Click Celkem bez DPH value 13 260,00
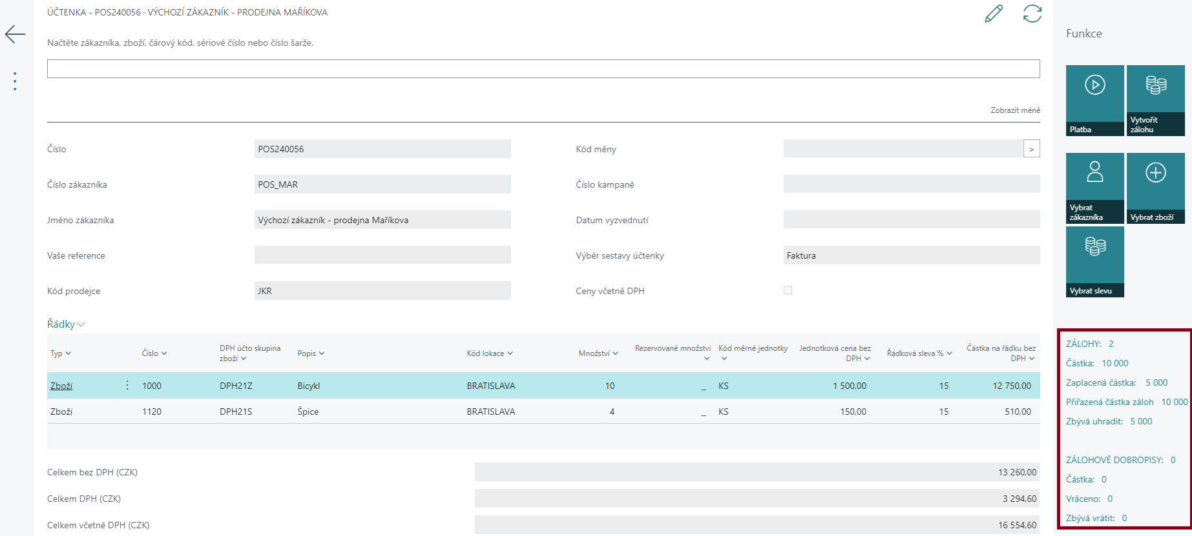Image resolution: width=1192 pixels, height=536 pixels. pyautogui.click(x=757, y=472)
